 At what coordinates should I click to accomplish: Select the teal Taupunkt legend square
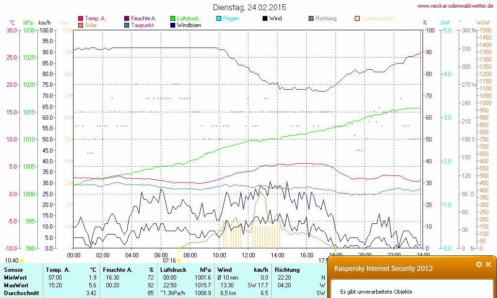click(x=127, y=25)
